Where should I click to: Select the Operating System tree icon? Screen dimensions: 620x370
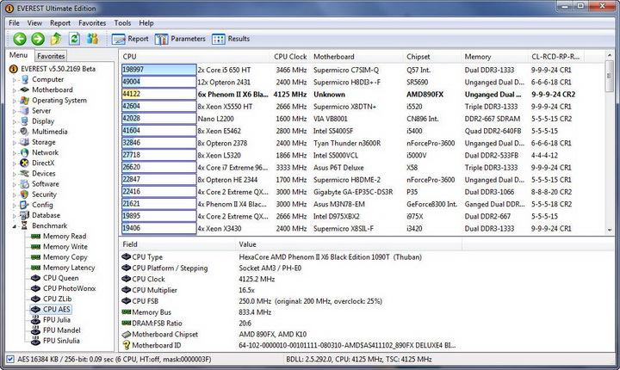(x=25, y=101)
